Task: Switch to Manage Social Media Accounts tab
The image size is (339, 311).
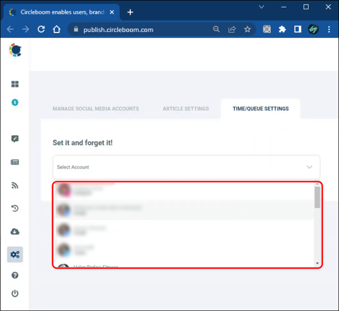Action: click(x=96, y=109)
